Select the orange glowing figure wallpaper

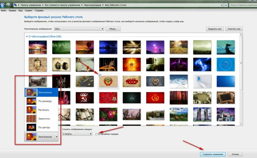[132, 64]
